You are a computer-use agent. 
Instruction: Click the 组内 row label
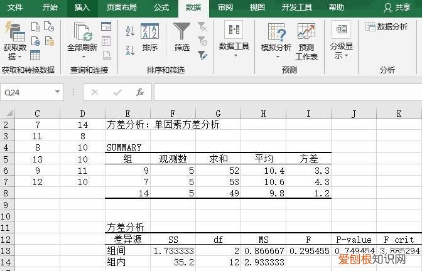click(x=127, y=262)
